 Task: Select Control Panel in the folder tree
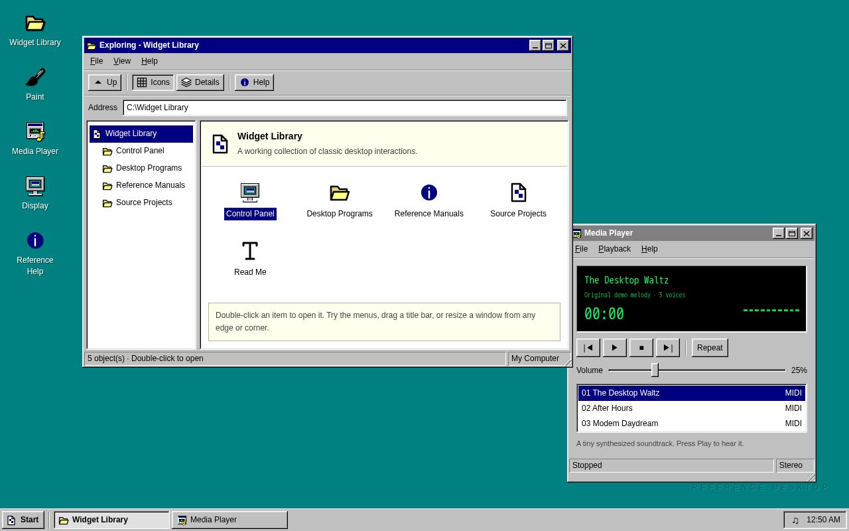tap(141, 151)
